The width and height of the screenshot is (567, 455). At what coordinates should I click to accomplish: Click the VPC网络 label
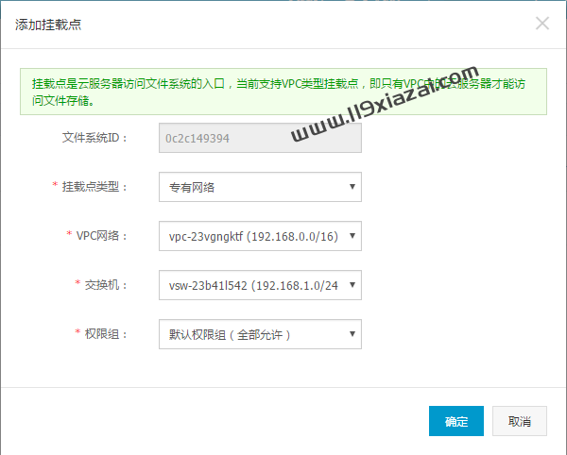pyautogui.click(x=102, y=236)
